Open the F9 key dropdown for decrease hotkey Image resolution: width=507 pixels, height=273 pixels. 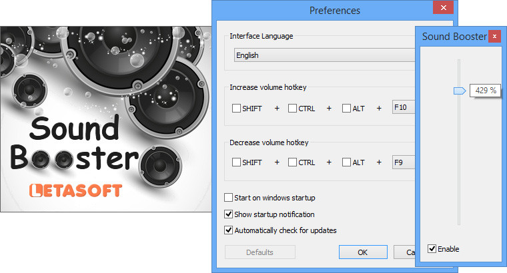tap(403, 162)
